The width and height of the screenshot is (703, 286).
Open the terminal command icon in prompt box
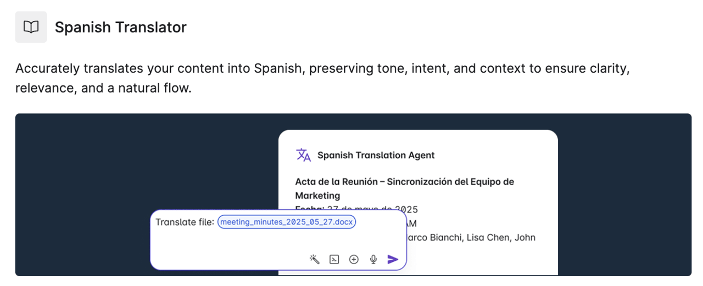[x=334, y=259]
